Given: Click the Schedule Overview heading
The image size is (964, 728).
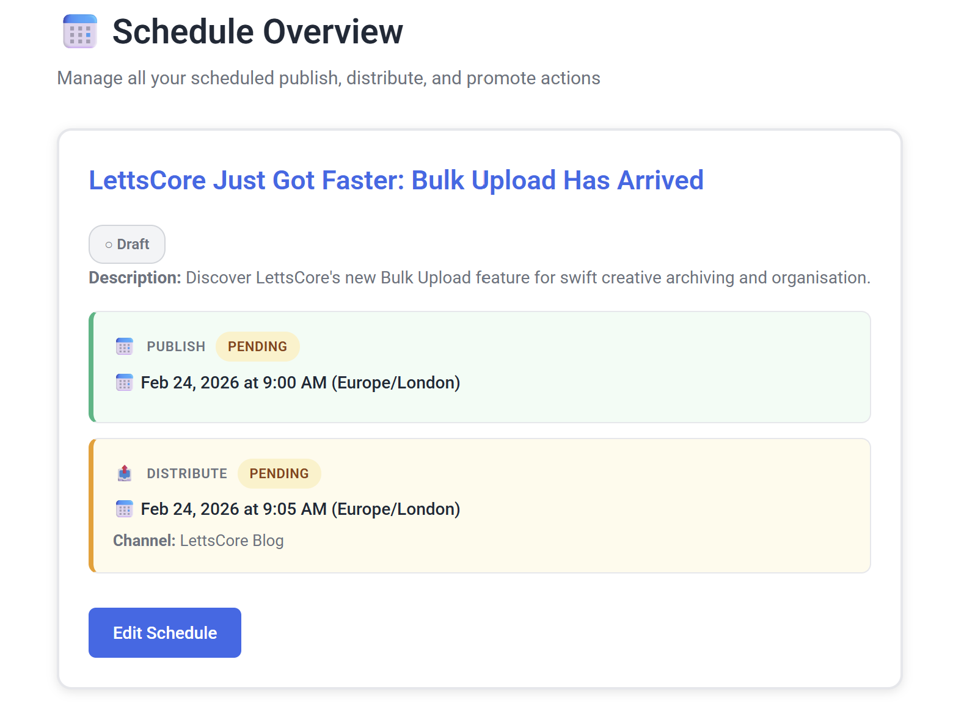Looking at the screenshot, I should [258, 32].
